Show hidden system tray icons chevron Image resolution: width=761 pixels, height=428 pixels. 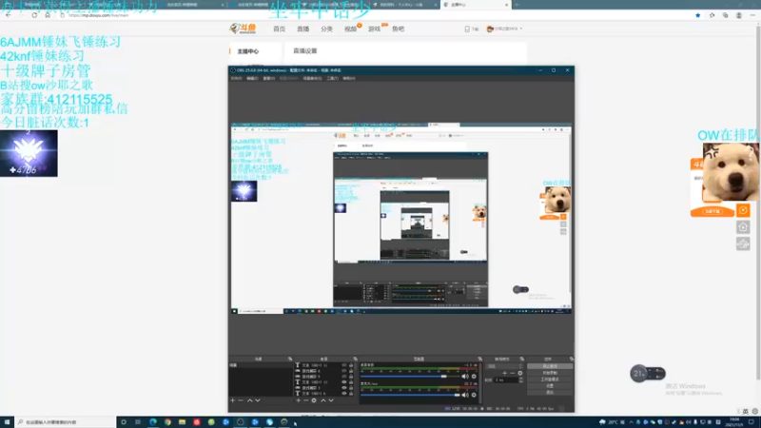632,422
